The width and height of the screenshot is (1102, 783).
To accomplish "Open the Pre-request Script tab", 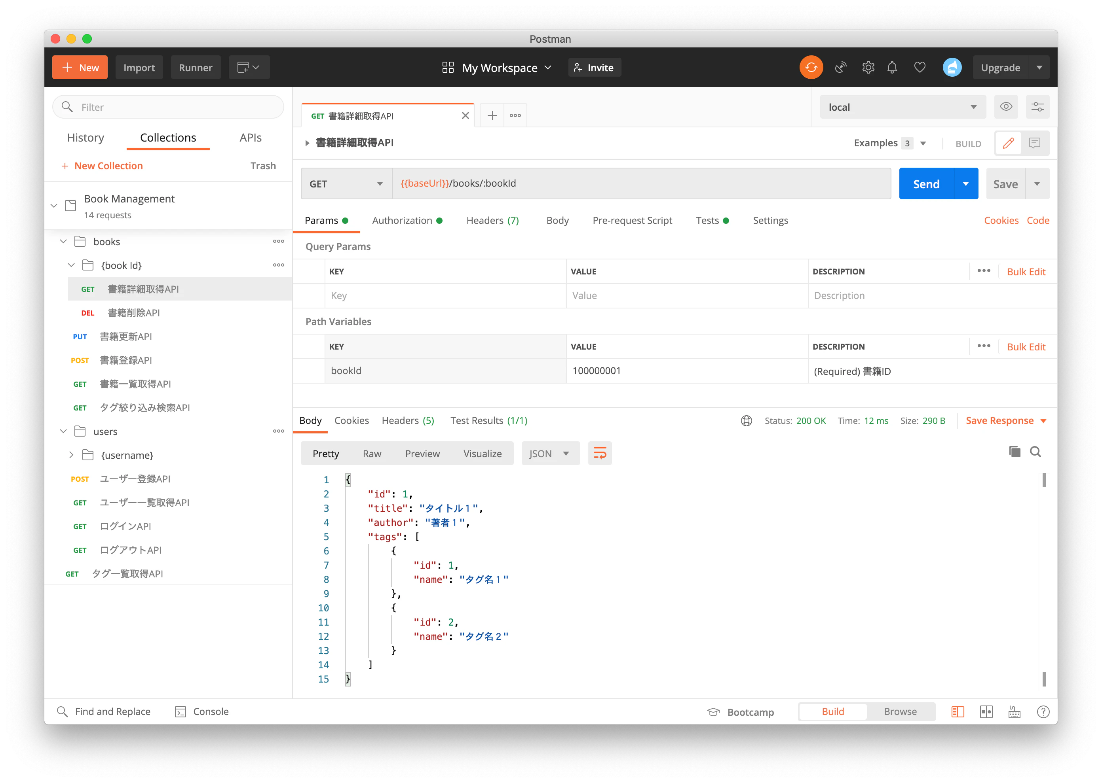I will coord(632,220).
